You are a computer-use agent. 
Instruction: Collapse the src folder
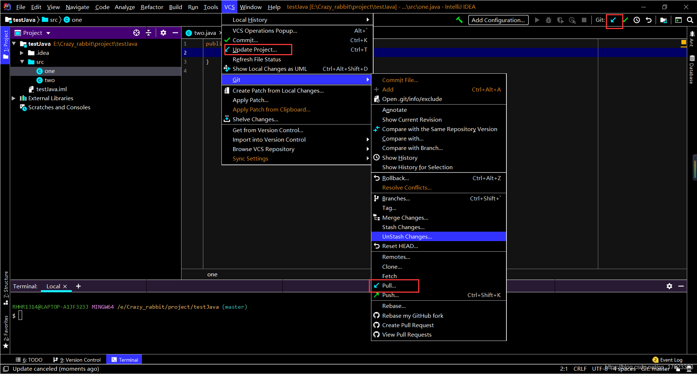coord(22,62)
